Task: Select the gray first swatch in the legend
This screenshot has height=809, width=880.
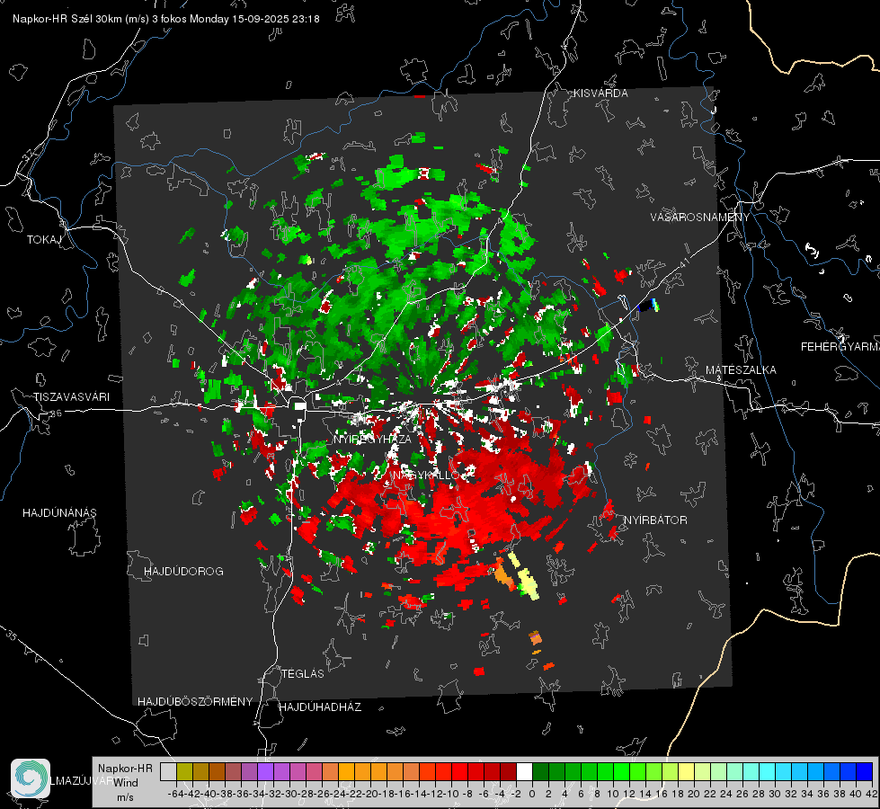Action: coord(168,772)
